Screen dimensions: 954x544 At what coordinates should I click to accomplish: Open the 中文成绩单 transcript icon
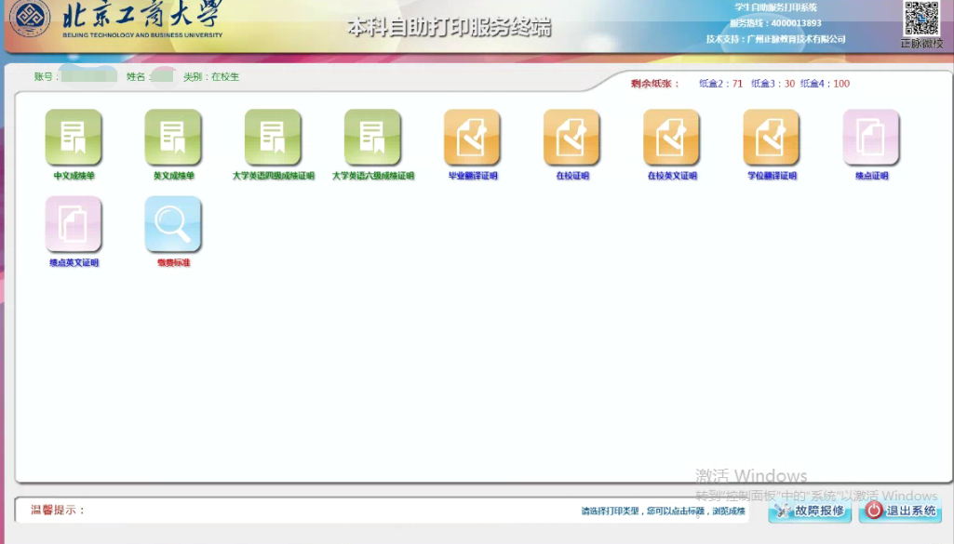[x=74, y=137]
